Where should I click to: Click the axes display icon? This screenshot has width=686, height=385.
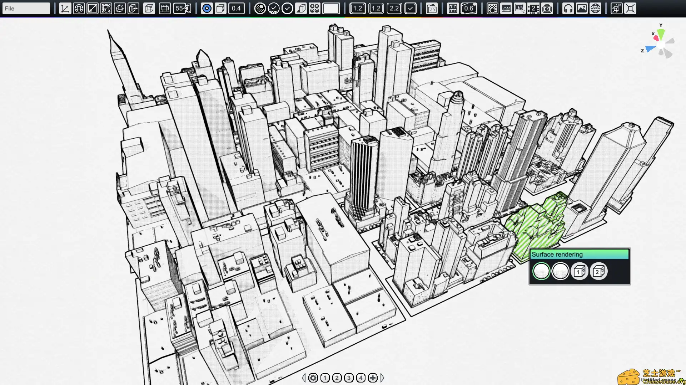(65, 8)
